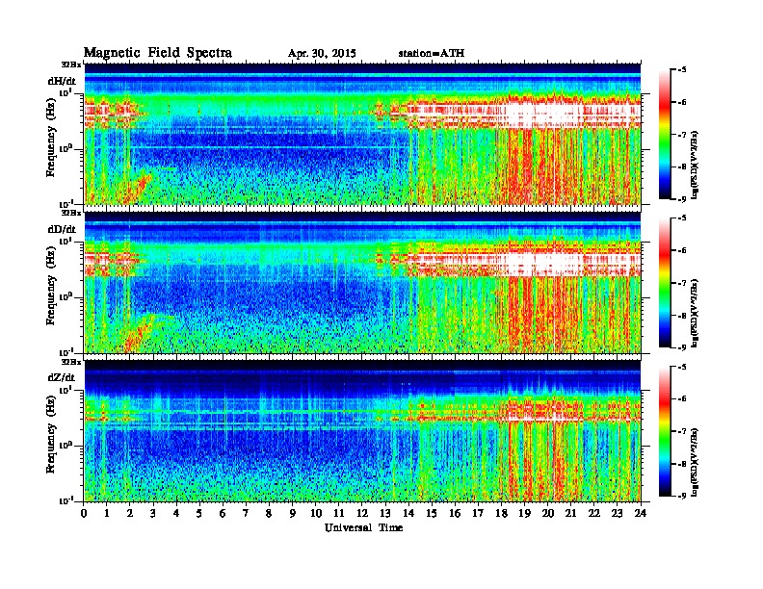Click the log PSD label beside dZ/dt color bar
Screen dimensions: 763x589
coord(696,462)
